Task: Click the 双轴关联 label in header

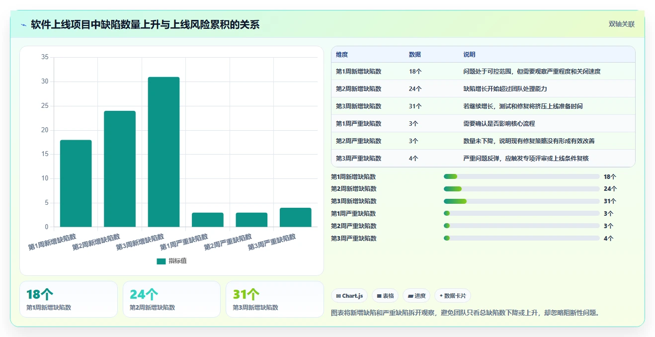Action: [x=622, y=24]
